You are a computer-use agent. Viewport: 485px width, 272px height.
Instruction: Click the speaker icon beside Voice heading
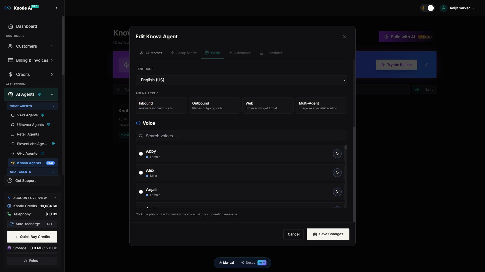pos(138,123)
